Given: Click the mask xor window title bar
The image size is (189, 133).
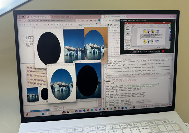Looking at the screenshot, I should [x=94, y=26].
